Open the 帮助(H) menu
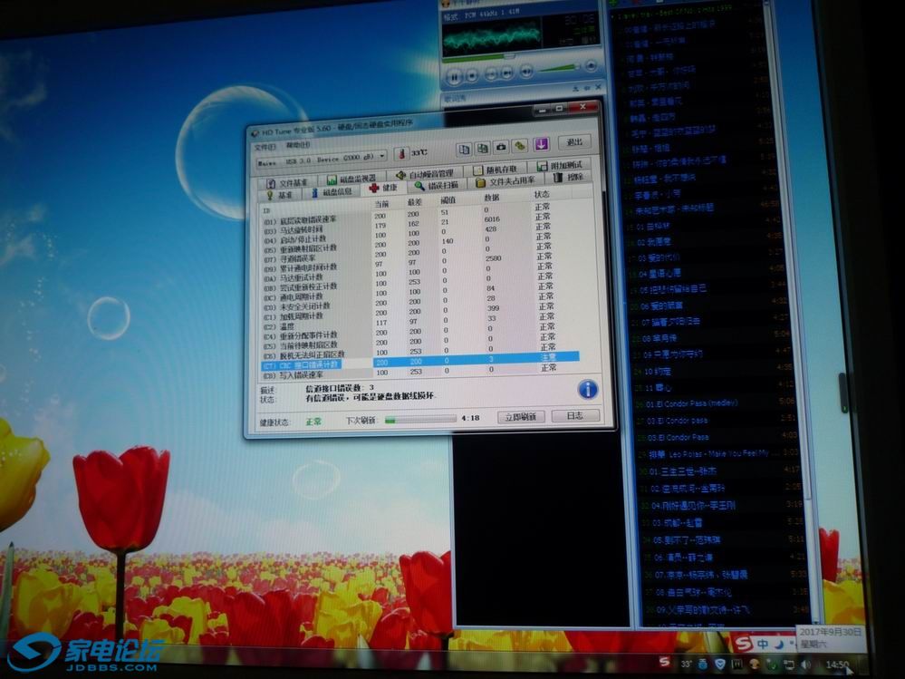 (297, 143)
